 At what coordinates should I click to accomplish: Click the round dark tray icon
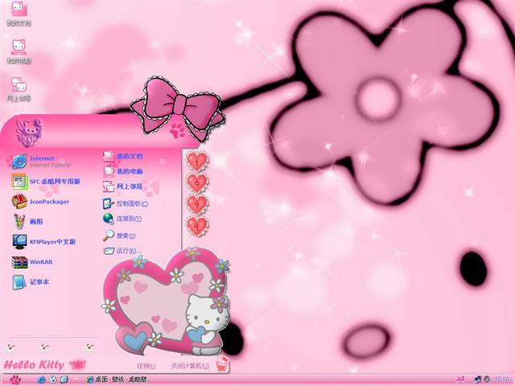pos(487,380)
